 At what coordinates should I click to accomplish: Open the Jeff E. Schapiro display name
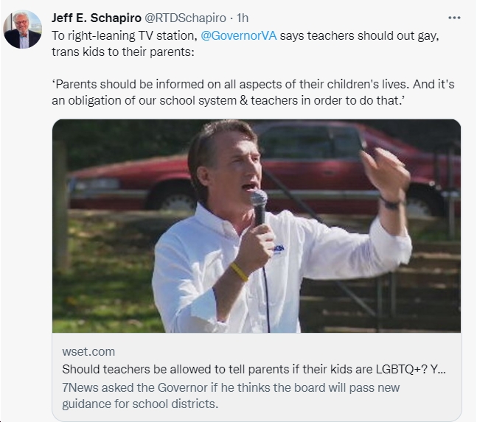pyautogui.click(x=97, y=18)
